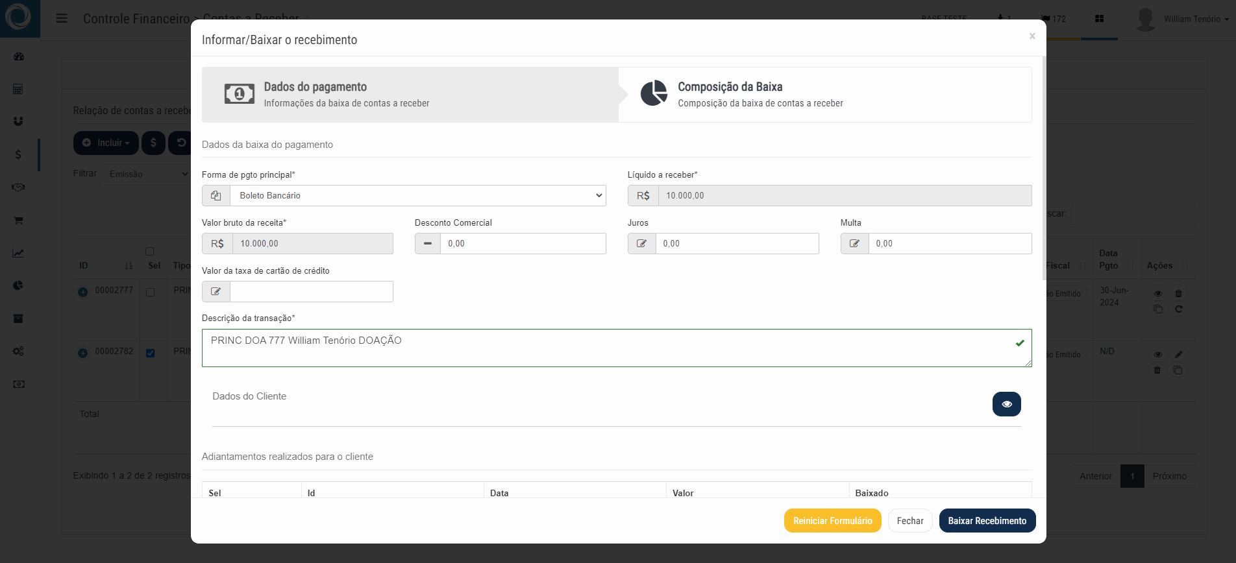Open the grid apps icon in header
The image size is (1236, 563).
[x=1099, y=19]
